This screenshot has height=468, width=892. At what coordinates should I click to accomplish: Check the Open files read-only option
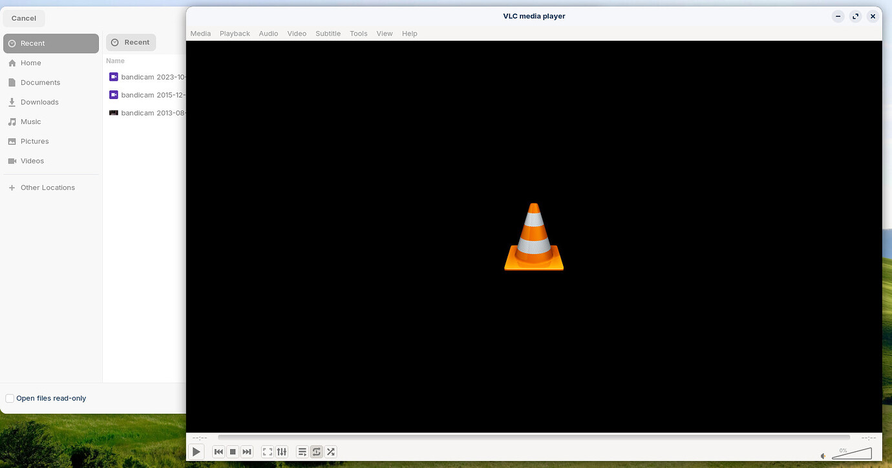point(10,398)
